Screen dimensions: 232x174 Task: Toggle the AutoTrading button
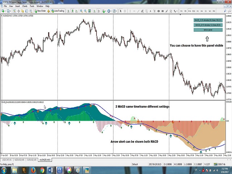coord(58,11)
